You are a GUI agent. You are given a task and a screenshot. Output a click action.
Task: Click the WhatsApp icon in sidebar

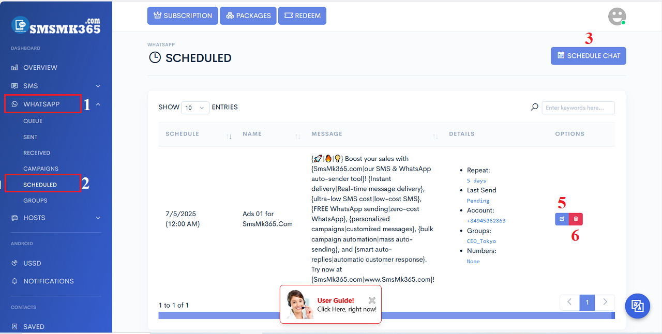pos(14,104)
